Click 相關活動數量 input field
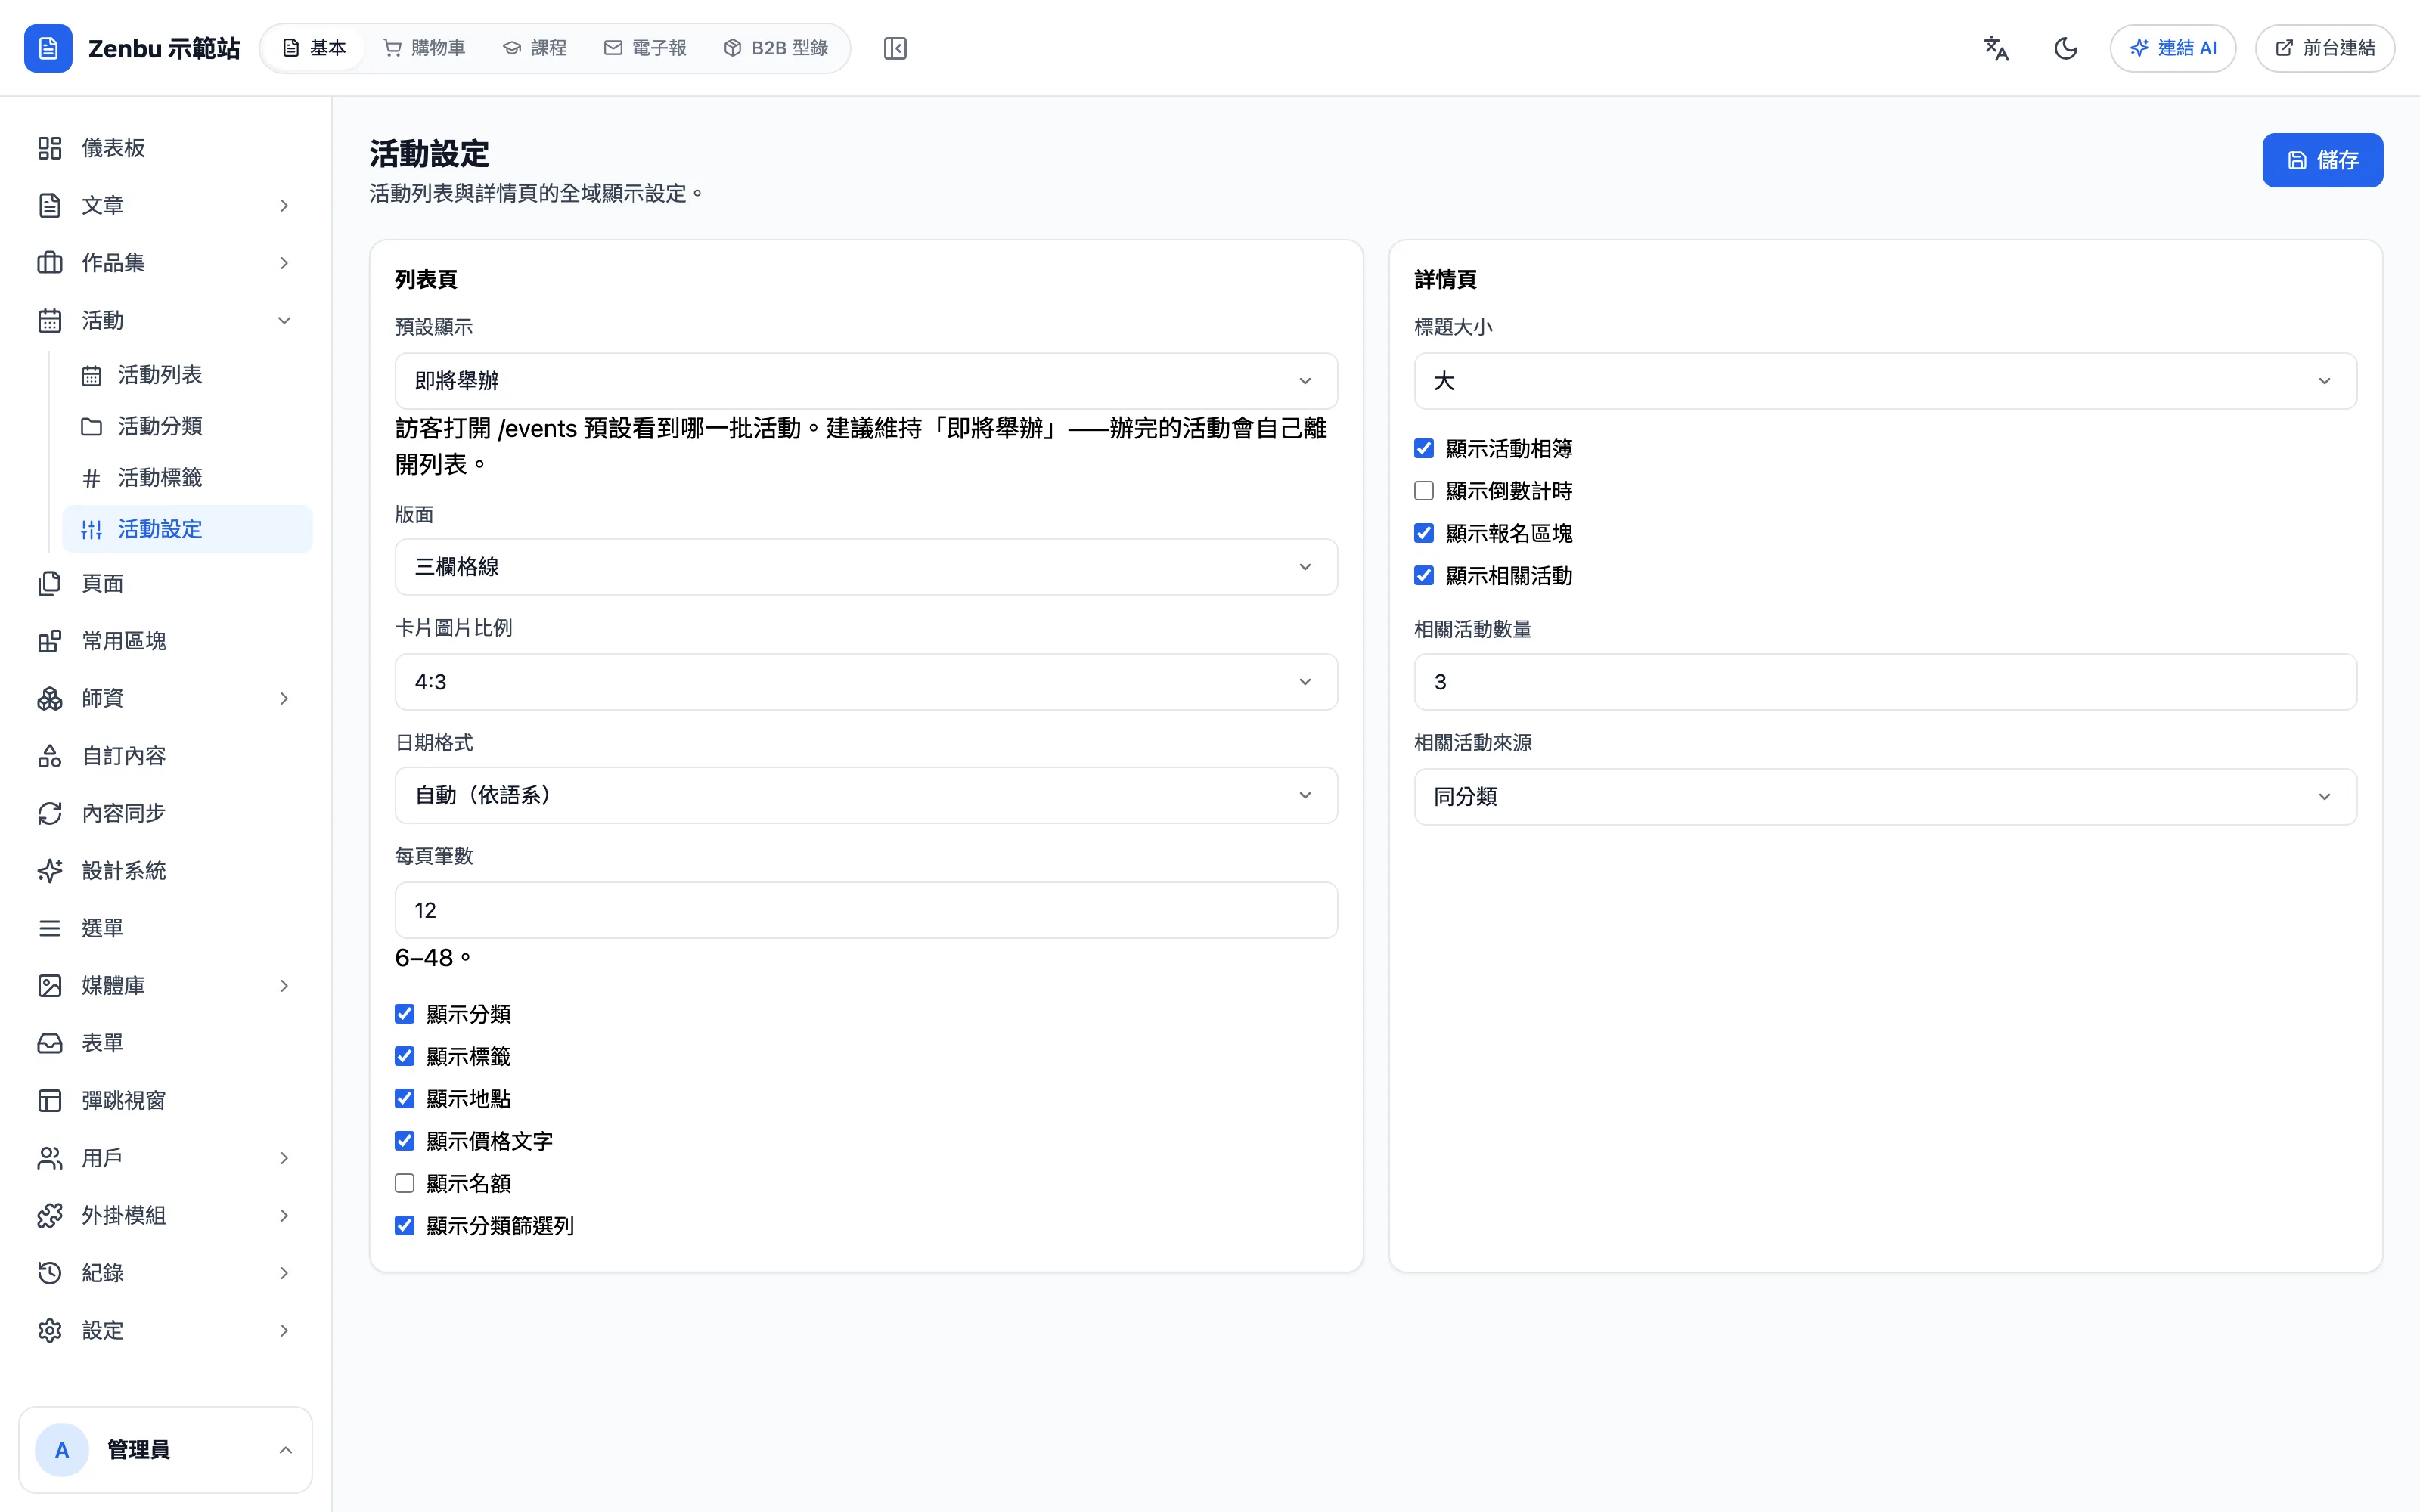 1885,682
